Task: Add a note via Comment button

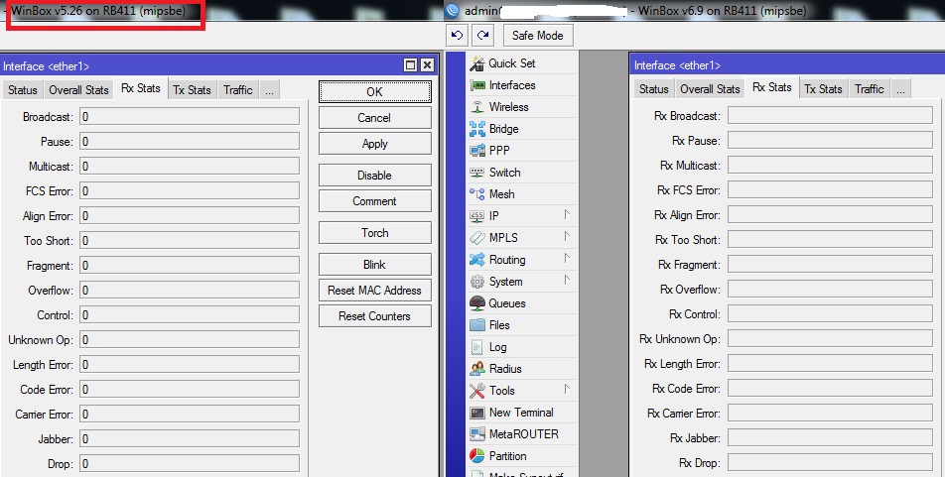Action: 375,201
